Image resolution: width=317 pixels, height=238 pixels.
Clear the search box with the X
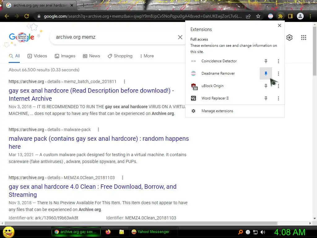tap(180, 37)
